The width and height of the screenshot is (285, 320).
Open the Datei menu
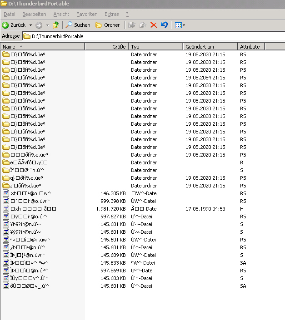tap(10, 14)
